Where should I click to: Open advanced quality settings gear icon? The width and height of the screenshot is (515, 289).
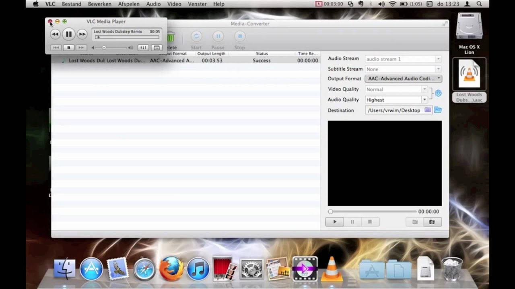click(x=438, y=93)
